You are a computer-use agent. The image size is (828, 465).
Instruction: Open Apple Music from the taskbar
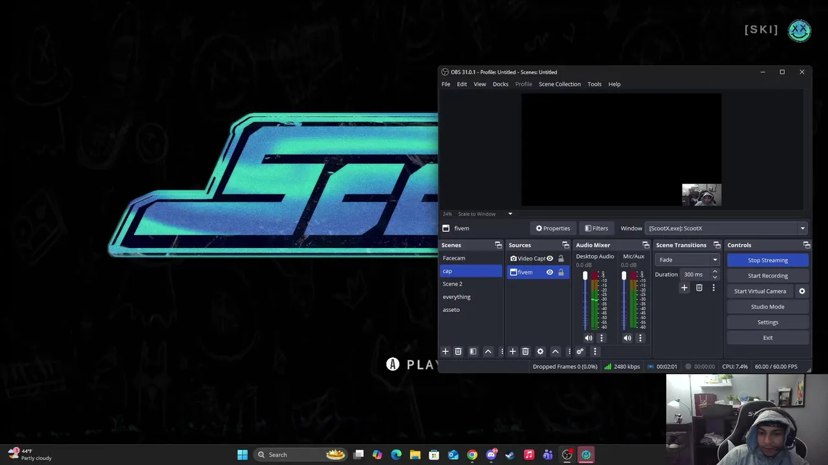[x=529, y=455]
